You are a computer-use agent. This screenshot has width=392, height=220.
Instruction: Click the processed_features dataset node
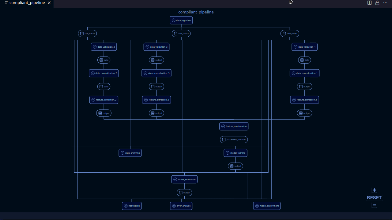coord(234,140)
